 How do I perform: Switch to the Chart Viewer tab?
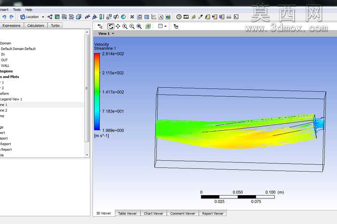[154, 213]
